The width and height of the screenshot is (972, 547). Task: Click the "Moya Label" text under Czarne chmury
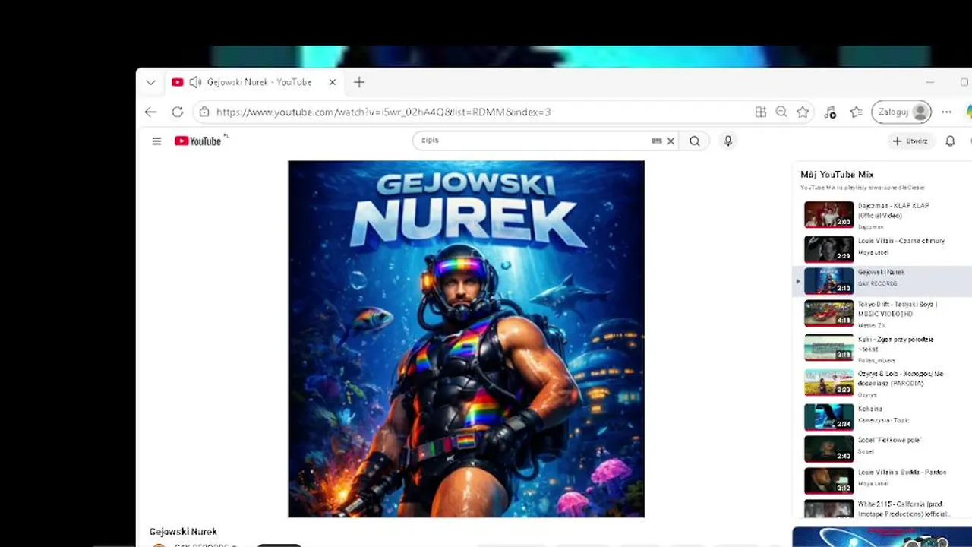[873, 252]
